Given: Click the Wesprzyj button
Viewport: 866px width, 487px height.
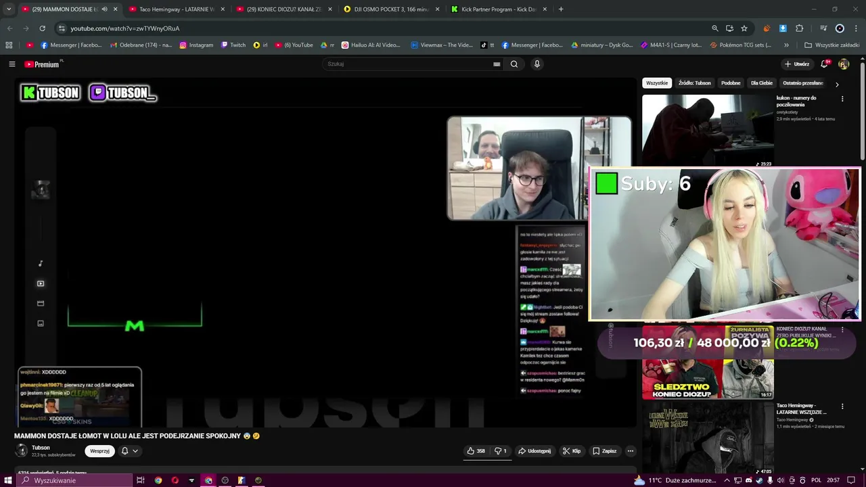Looking at the screenshot, I should (99, 451).
